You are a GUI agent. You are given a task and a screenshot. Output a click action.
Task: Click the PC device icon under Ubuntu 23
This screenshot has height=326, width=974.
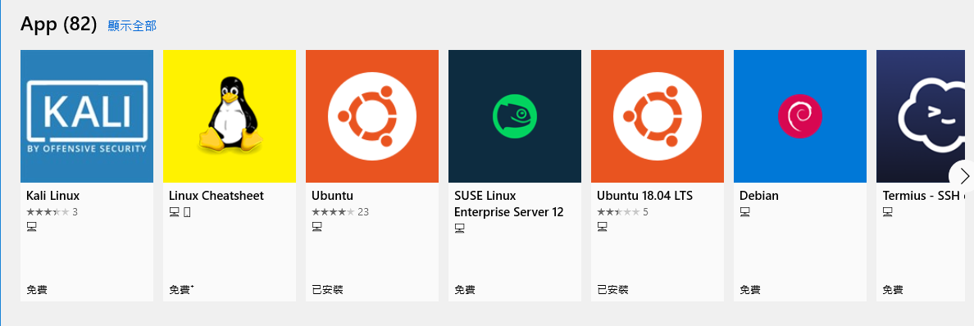pyautogui.click(x=316, y=228)
